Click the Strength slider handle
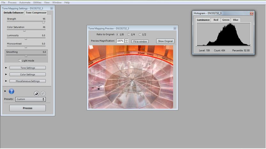266x149 pixels. tap(43, 22)
